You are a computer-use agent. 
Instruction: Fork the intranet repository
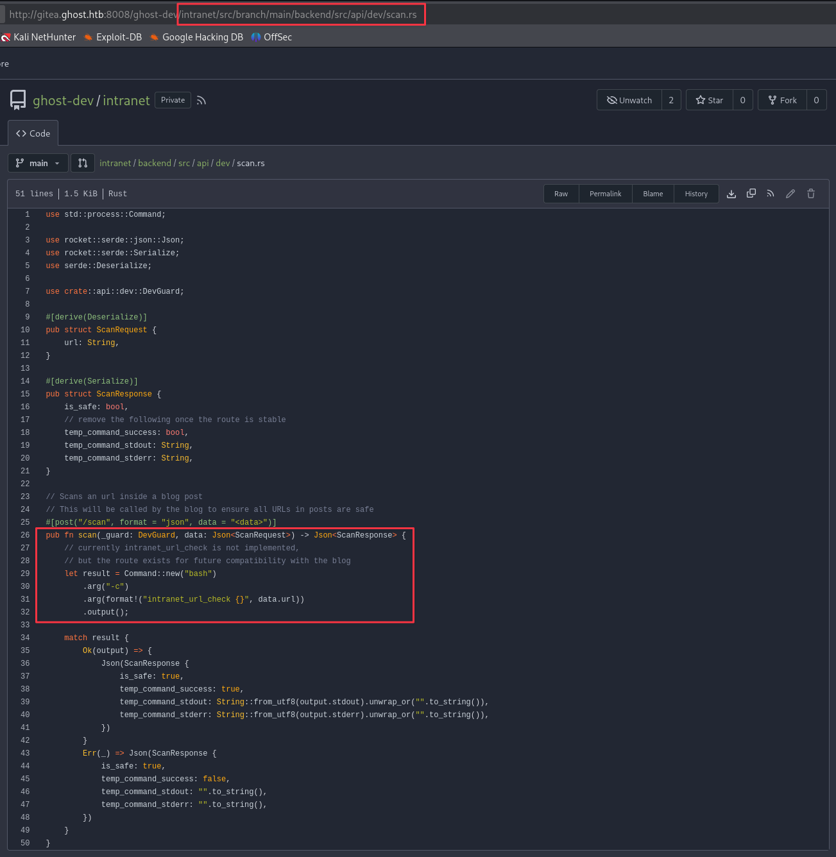click(782, 100)
